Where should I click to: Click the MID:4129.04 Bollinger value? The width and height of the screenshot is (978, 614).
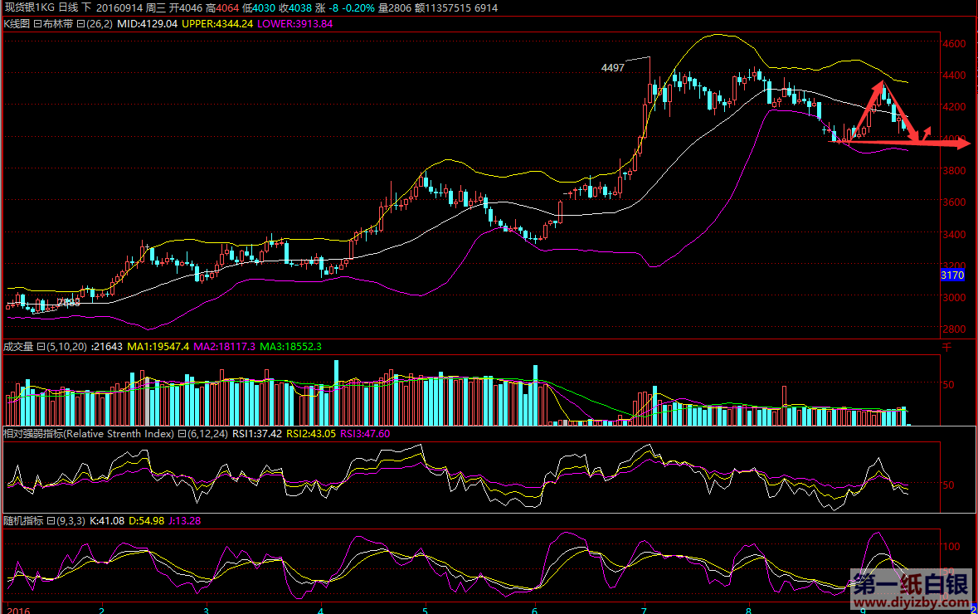(147, 24)
